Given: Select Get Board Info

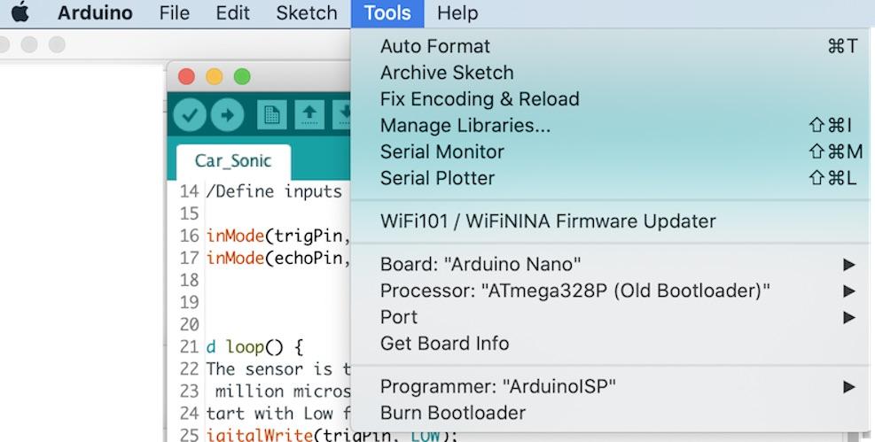Looking at the screenshot, I should click(611, 344).
